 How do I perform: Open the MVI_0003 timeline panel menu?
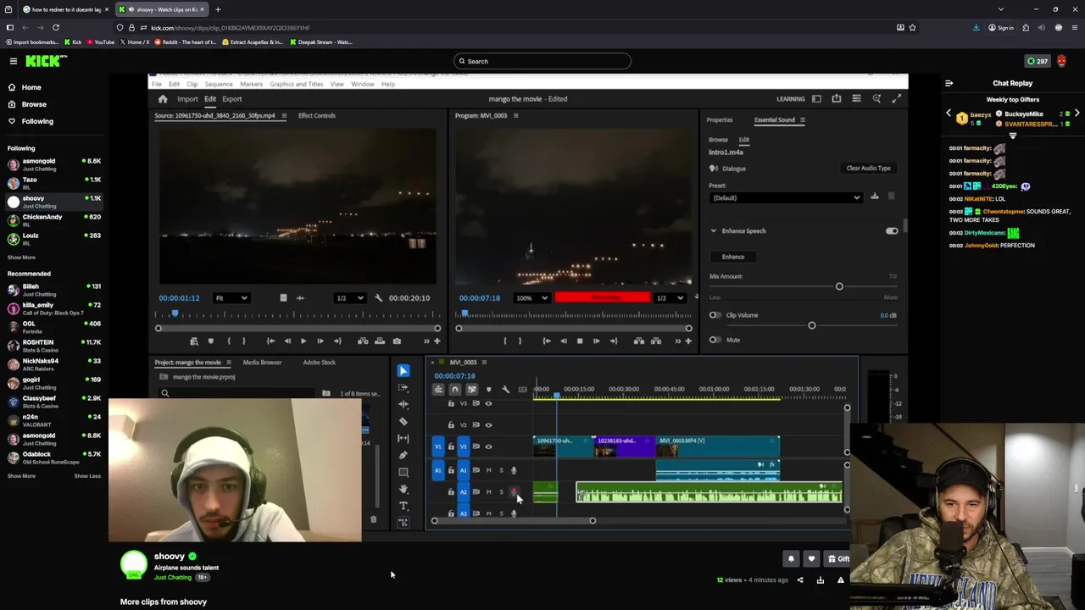(x=486, y=363)
